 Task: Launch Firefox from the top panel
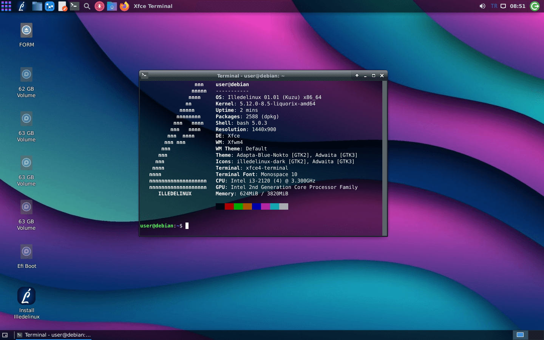click(x=124, y=6)
